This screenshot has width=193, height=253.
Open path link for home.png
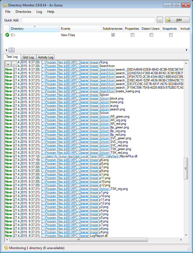[76, 102]
